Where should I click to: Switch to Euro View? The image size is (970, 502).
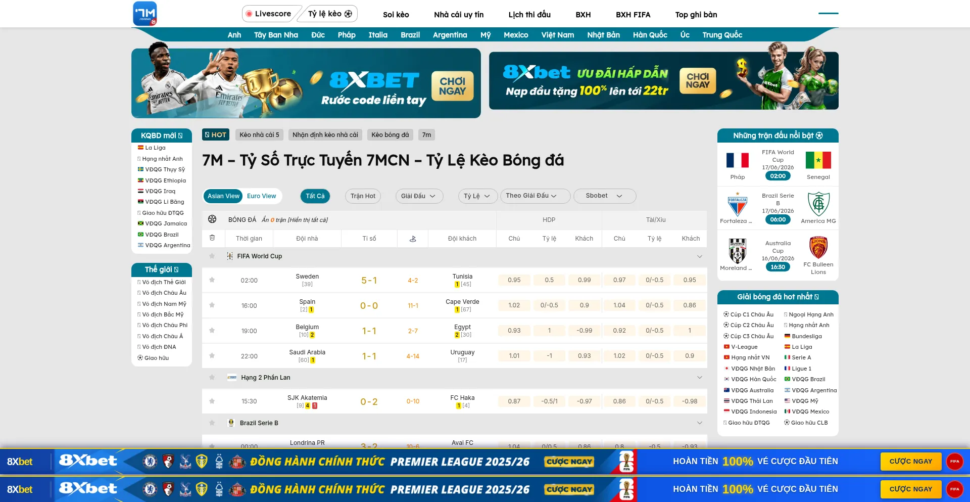click(262, 196)
